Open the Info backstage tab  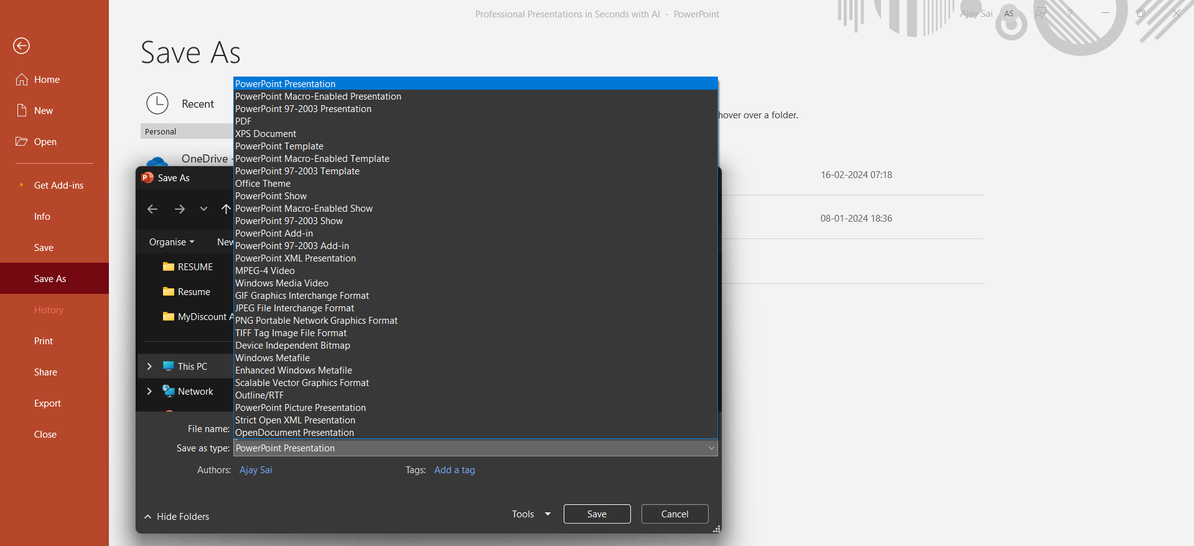tap(54, 217)
